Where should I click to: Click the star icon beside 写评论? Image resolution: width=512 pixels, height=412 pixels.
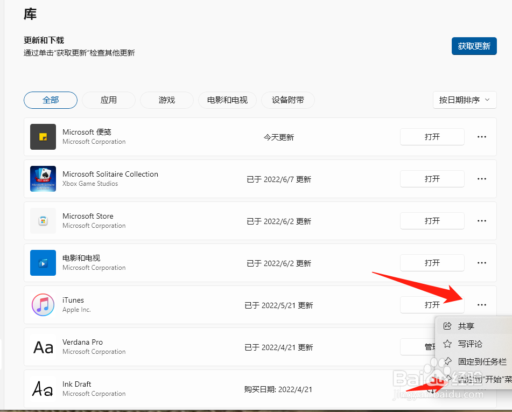(447, 344)
